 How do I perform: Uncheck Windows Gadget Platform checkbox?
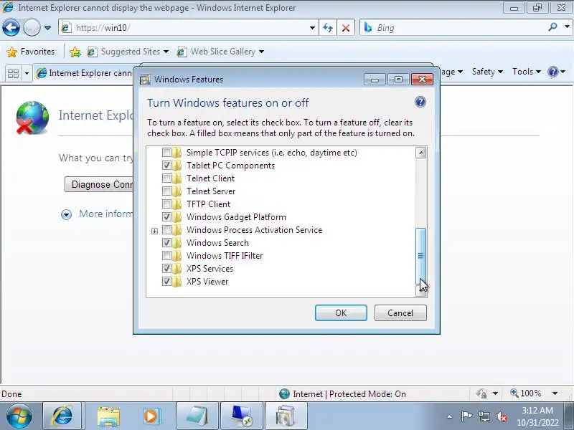tap(166, 217)
